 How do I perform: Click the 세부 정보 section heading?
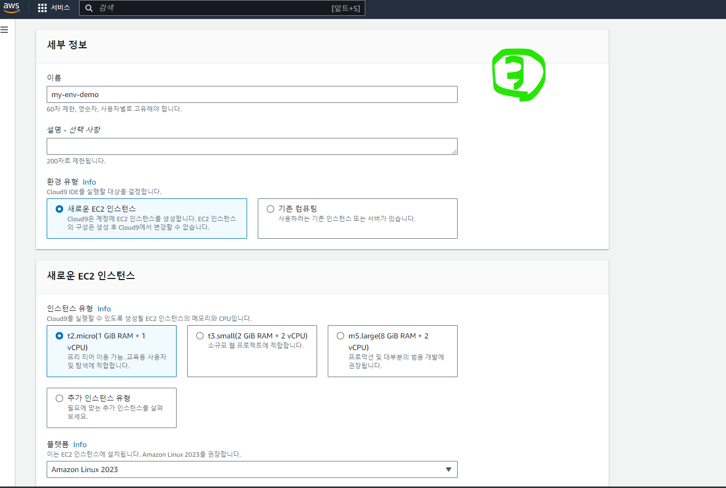pos(67,45)
